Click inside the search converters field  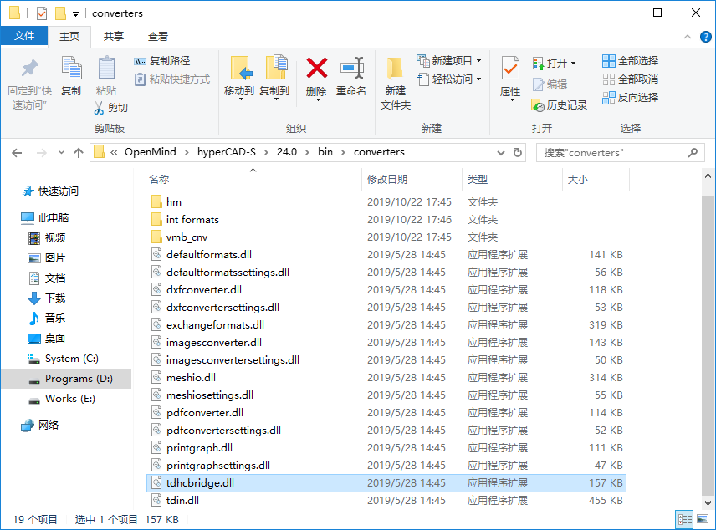click(612, 152)
